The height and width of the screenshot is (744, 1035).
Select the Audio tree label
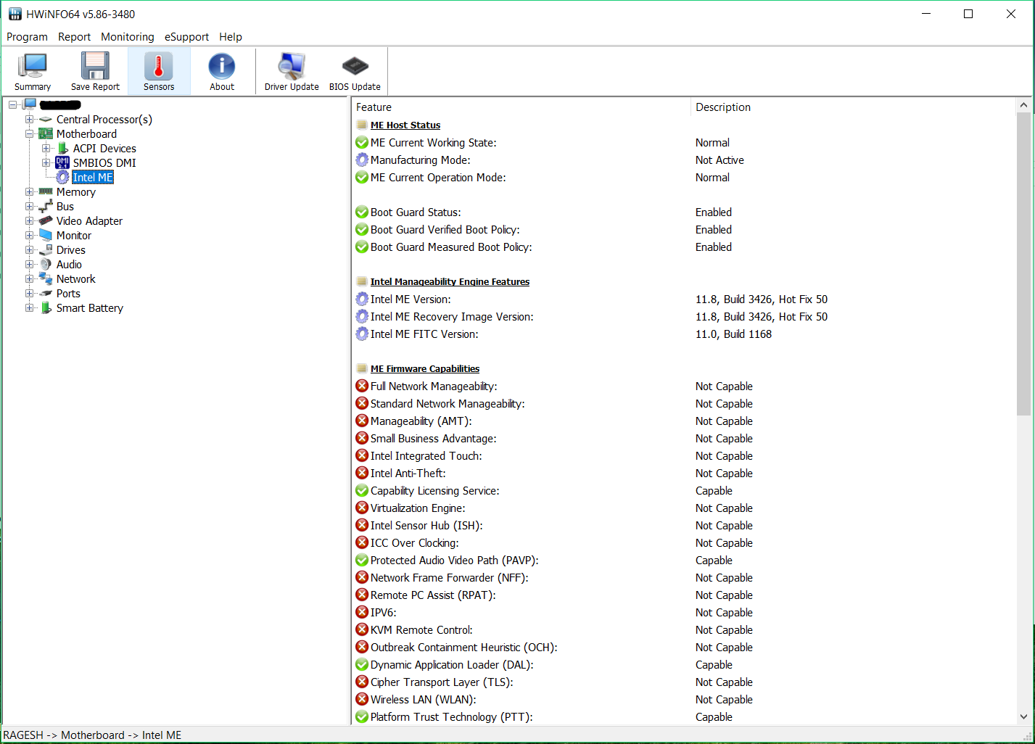coord(69,265)
